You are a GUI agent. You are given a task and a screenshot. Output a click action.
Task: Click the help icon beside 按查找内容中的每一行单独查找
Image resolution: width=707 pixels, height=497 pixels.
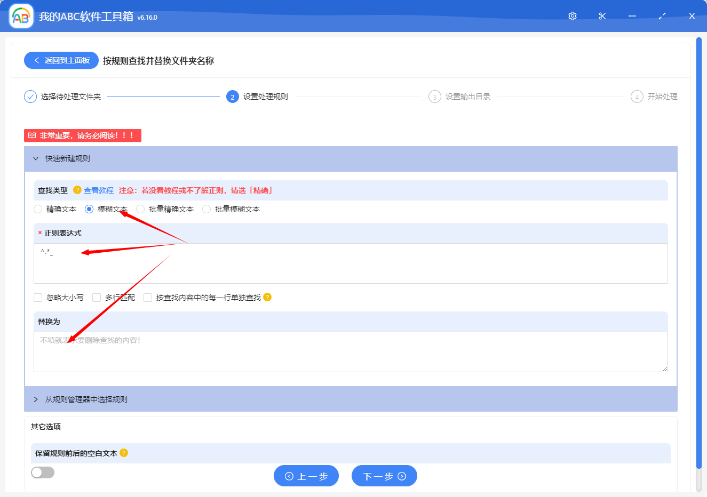[x=267, y=297]
